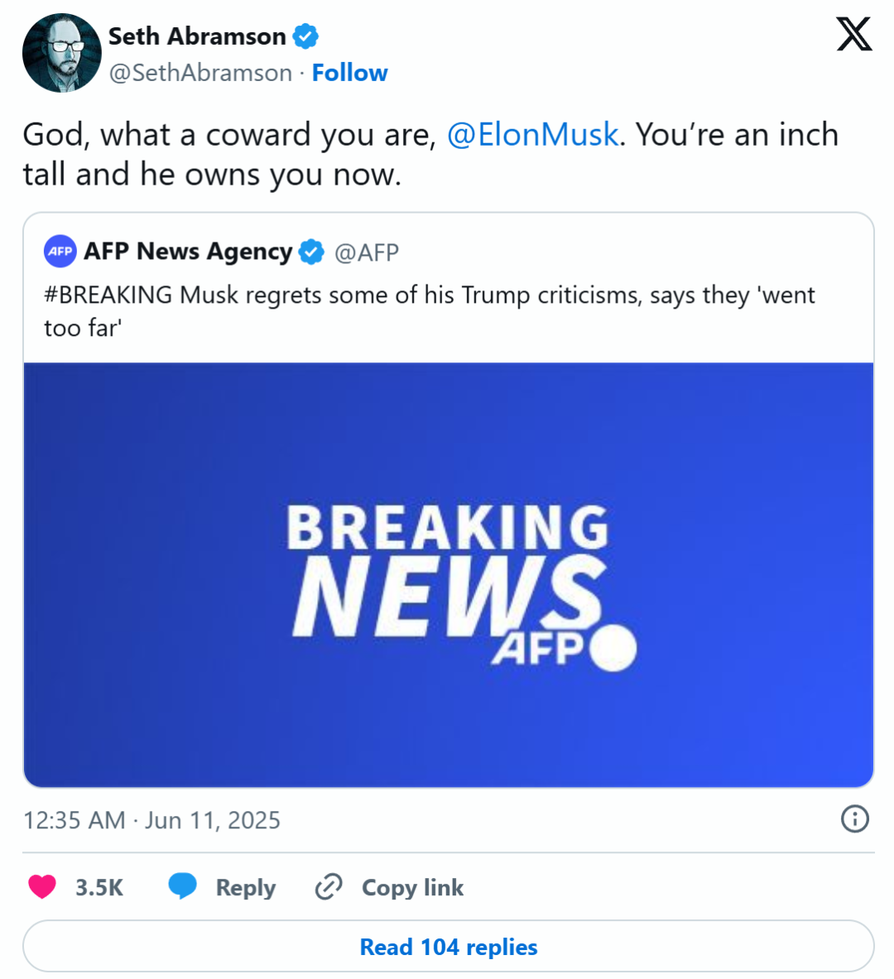The image size is (894, 979).
Task: Click the chain link copy icon
Action: click(x=329, y=886)
